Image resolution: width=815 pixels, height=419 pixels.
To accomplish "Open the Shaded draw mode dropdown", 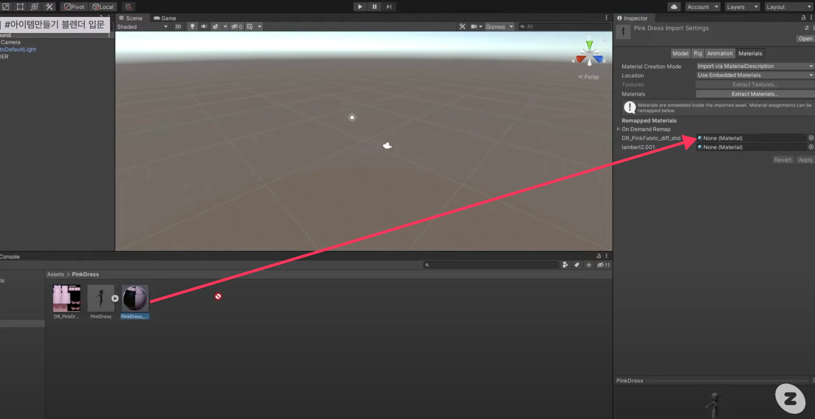I will (142, 27).
